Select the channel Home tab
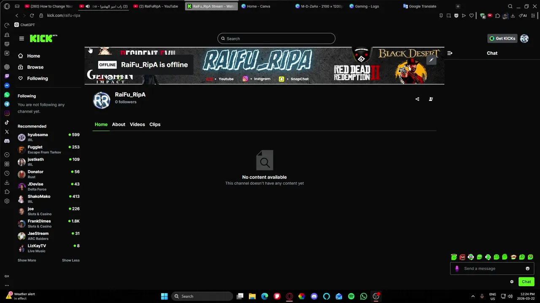The width and height of the screenshot is (540, 303). coord(101,125)
